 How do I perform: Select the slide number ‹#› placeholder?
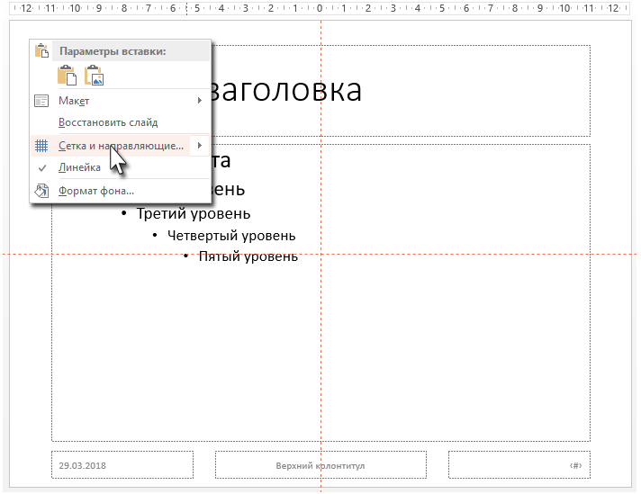pyautogui.click(x=519, y=464)
